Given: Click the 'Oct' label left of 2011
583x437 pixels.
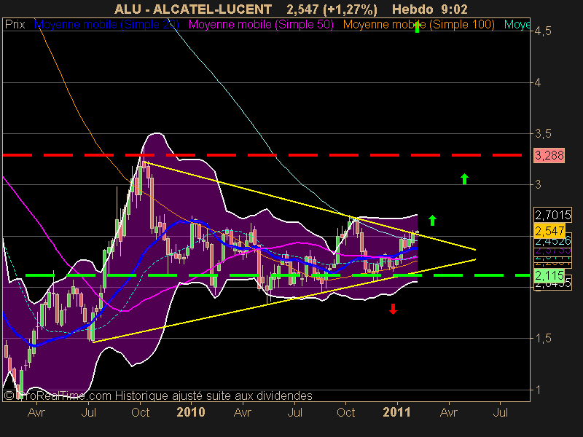Looking at the screenshot, I should (x=345, y=412).
